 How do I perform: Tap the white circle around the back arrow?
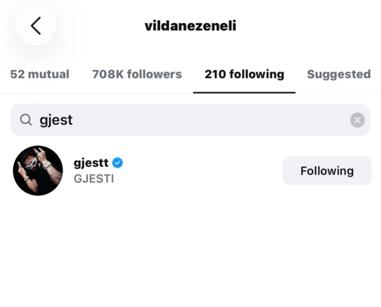click(36, 26)
